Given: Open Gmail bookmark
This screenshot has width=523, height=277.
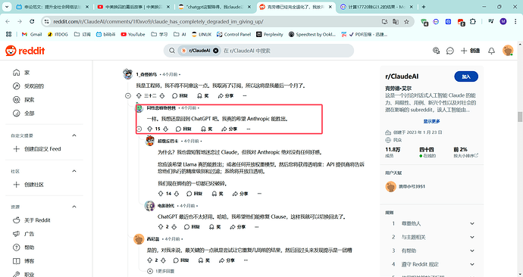Looking at the screenshot, I should click(32, 34).
